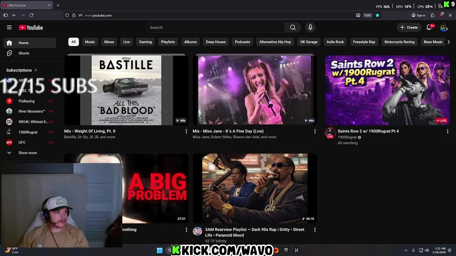Open options for the Big Problem video
456x256 pixels.
pos(186,230)
